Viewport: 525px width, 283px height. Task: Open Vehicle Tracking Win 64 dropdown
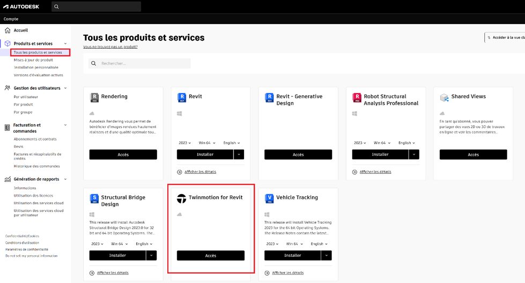pos(294,244)
